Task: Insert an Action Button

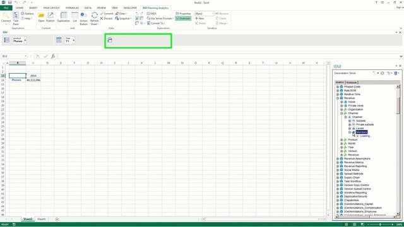Action: click(x=83, y=18)
